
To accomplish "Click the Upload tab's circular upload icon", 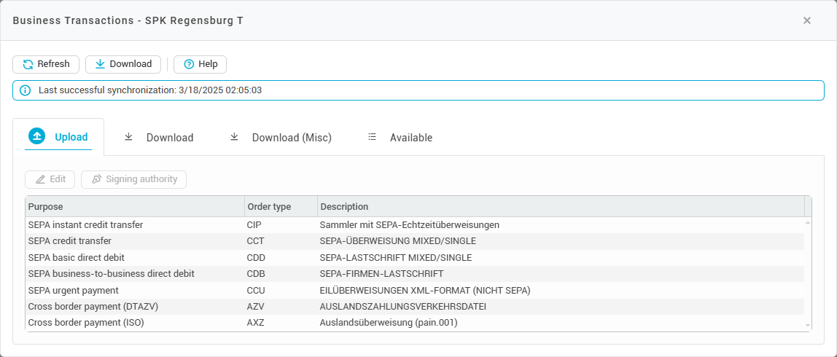I will coord(36,136).
